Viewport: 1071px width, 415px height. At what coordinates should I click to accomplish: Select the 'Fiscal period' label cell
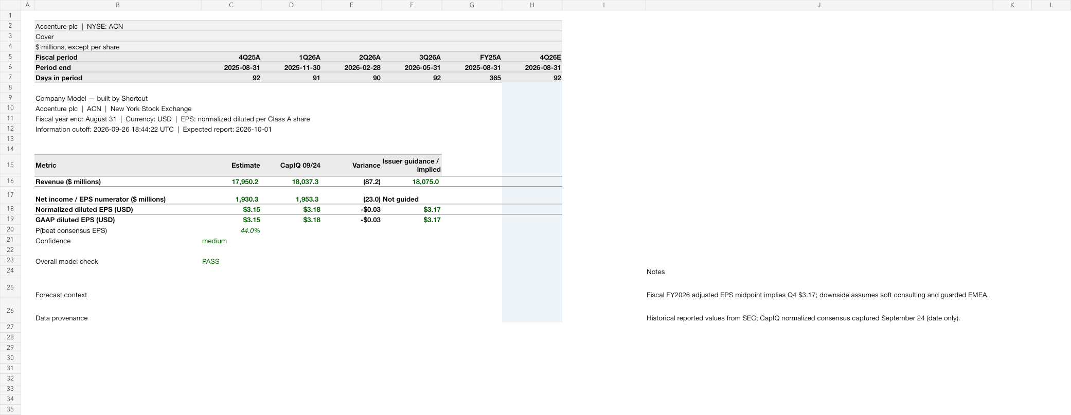click(x=118, y=57)
